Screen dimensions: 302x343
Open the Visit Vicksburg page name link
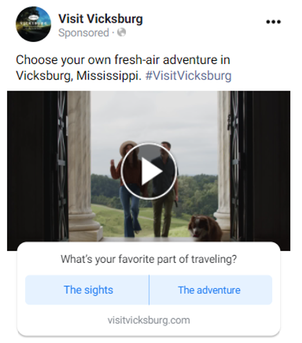[101, 19]
